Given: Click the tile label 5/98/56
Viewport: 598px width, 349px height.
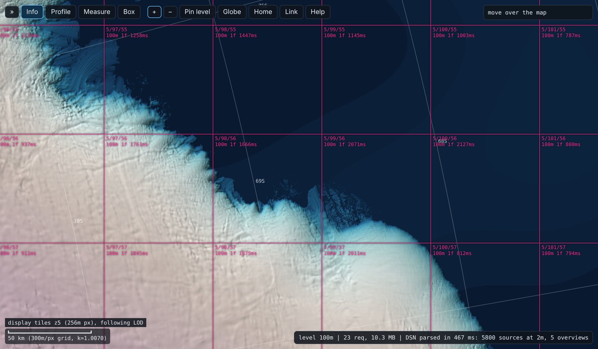Looking at the screenshot, I should (225, 138).
